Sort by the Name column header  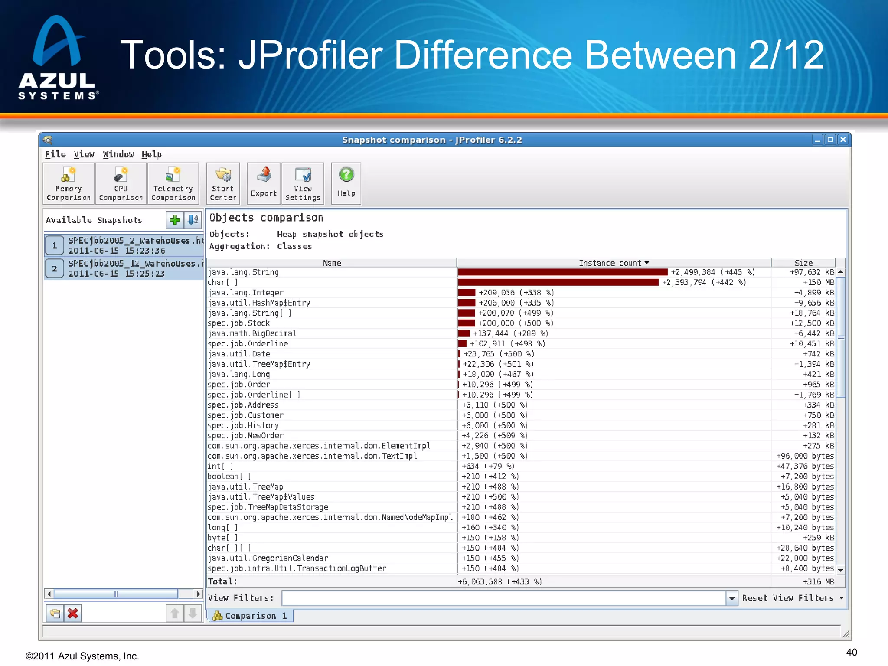tap(332, 263)
